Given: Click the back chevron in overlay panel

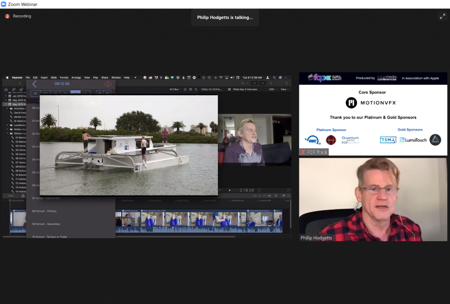Looking at the screenshot, I should point(34,84).
